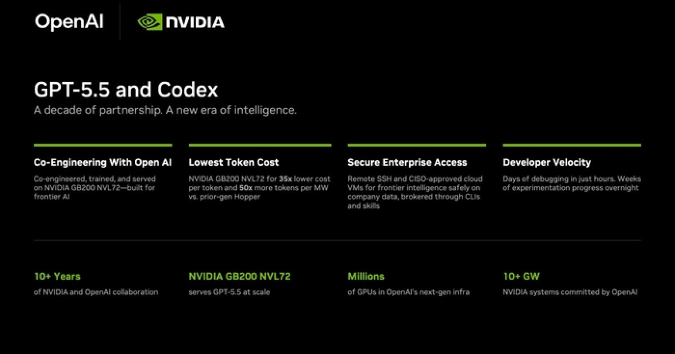Select the Developer Velocity heading

click(x=547, y=162)
